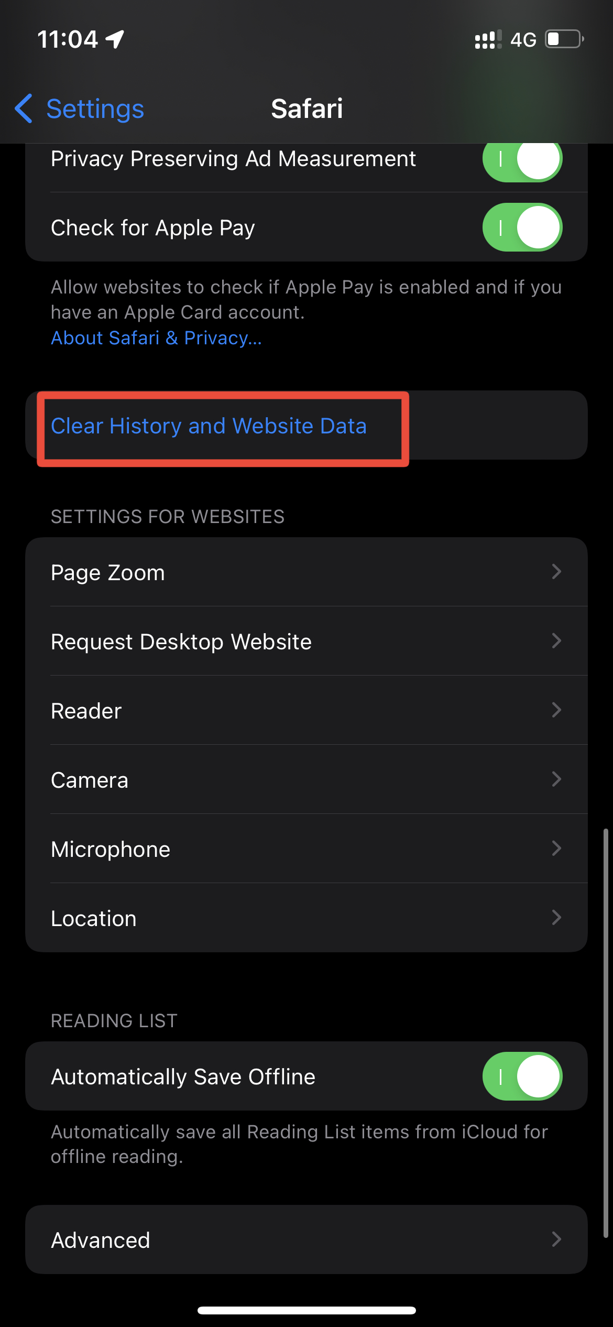Tap the location arrow status icon
Image resolution: width=613 pixels, height=1327 pixels.
115,39
